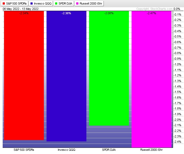
Task: Select the magenta Russell 2000 iShr bar
Action: click(x=151, y=79)
